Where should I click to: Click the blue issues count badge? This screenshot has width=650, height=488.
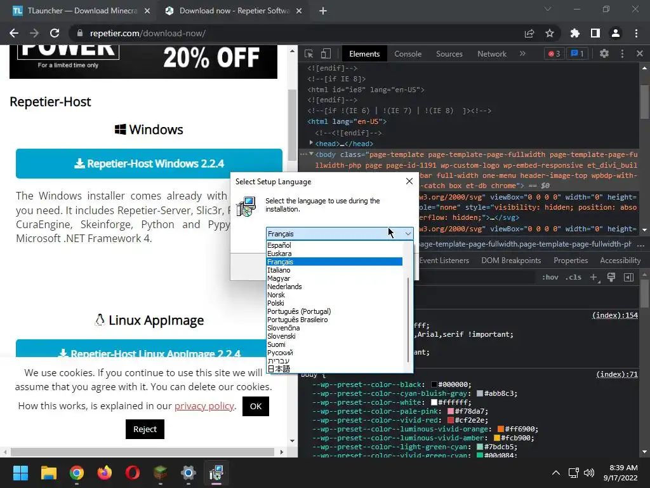[577, 53]
